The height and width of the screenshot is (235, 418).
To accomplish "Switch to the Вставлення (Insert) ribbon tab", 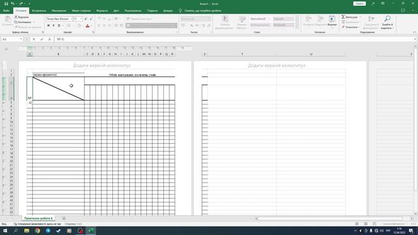I will coord(39,10).
